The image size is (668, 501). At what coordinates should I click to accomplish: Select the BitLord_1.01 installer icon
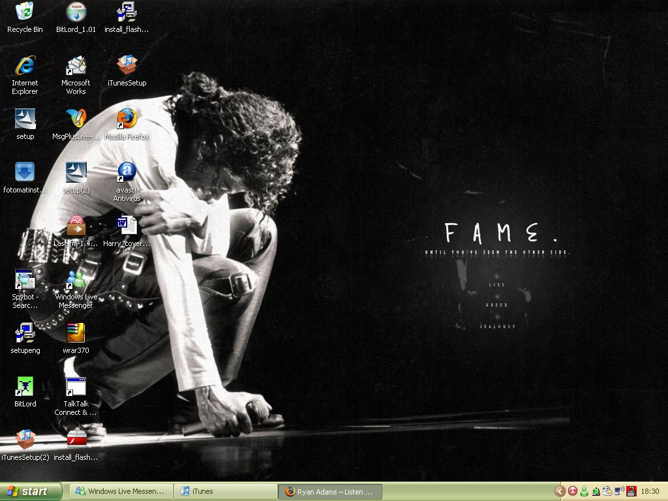coord(76,13)
